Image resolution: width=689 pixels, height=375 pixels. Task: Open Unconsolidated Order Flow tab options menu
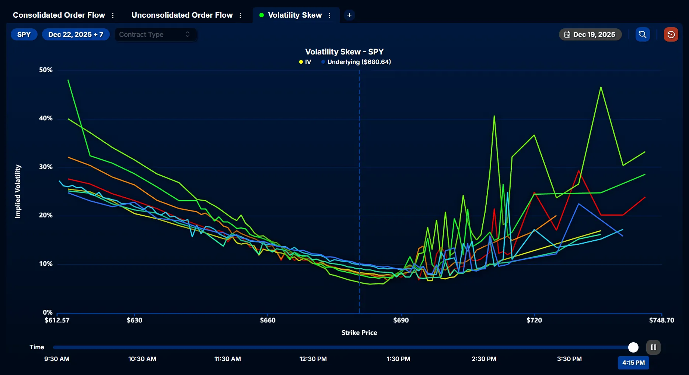pos(240,15)
